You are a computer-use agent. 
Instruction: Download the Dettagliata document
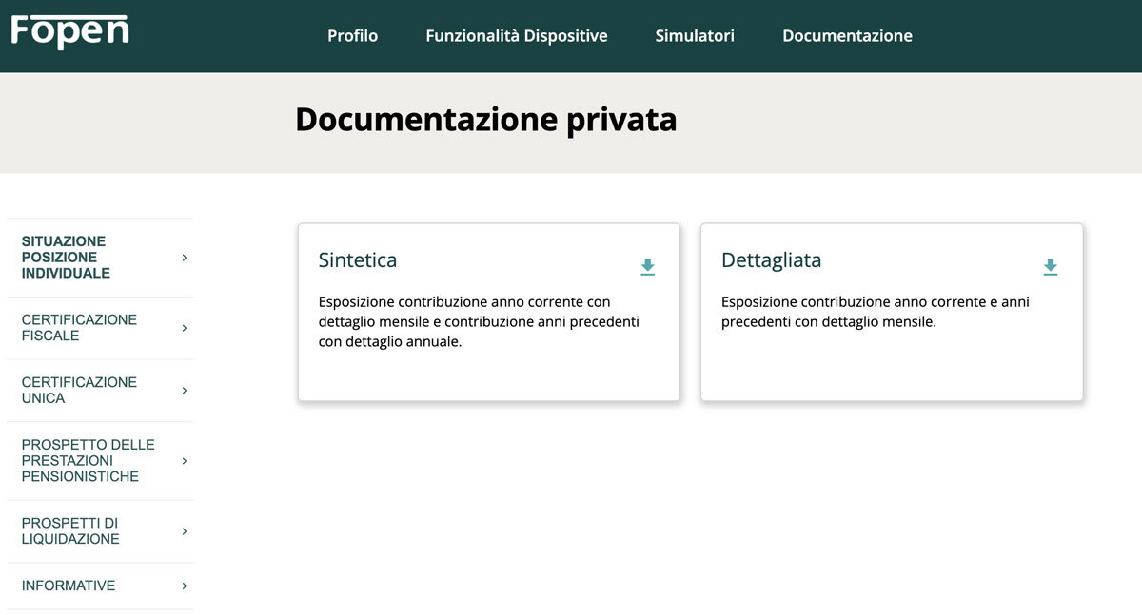(1050, 267)
